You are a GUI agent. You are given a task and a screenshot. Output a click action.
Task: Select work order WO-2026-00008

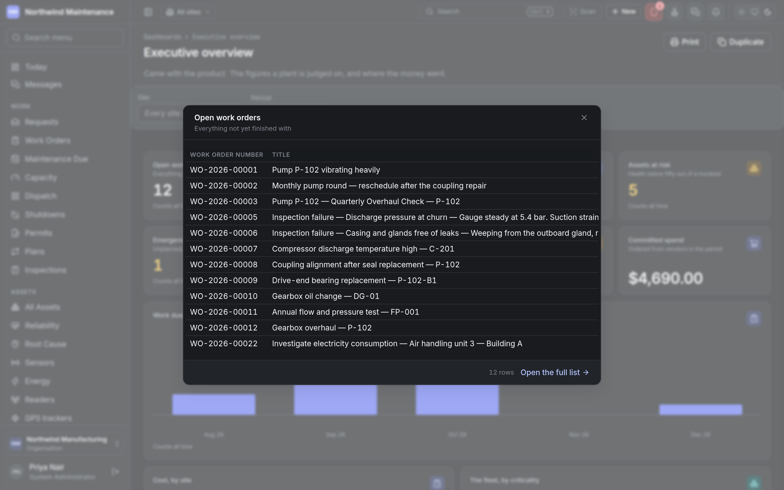[x=223, y=265]
